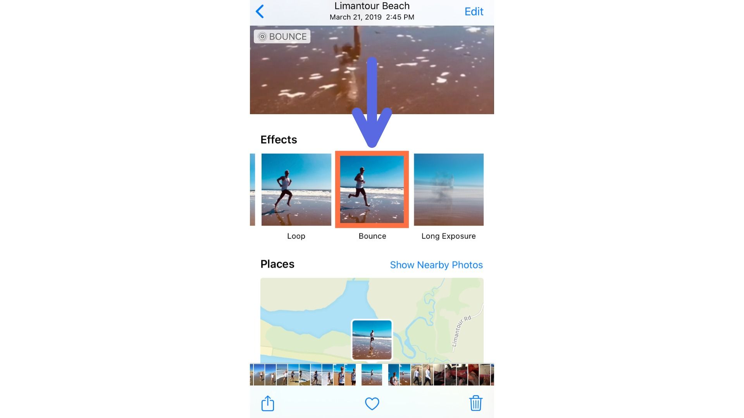Tap the back arrow icon
The image size is (744, 418).
tap(261, 11)
